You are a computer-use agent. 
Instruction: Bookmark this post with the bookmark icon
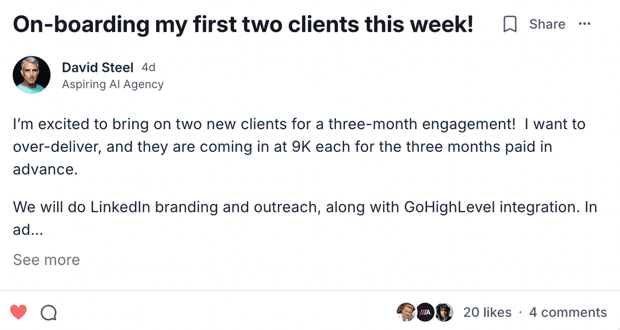[510, 24]
